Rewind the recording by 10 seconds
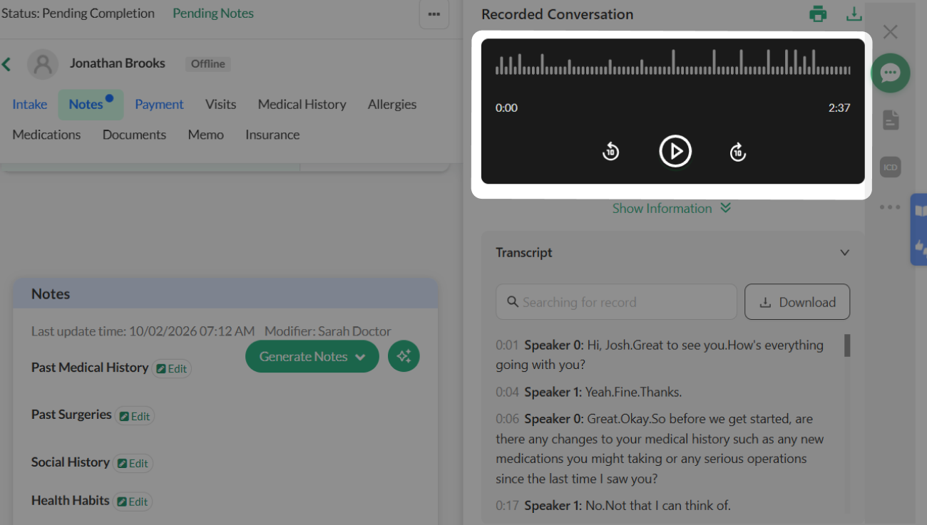 point(610,151)
